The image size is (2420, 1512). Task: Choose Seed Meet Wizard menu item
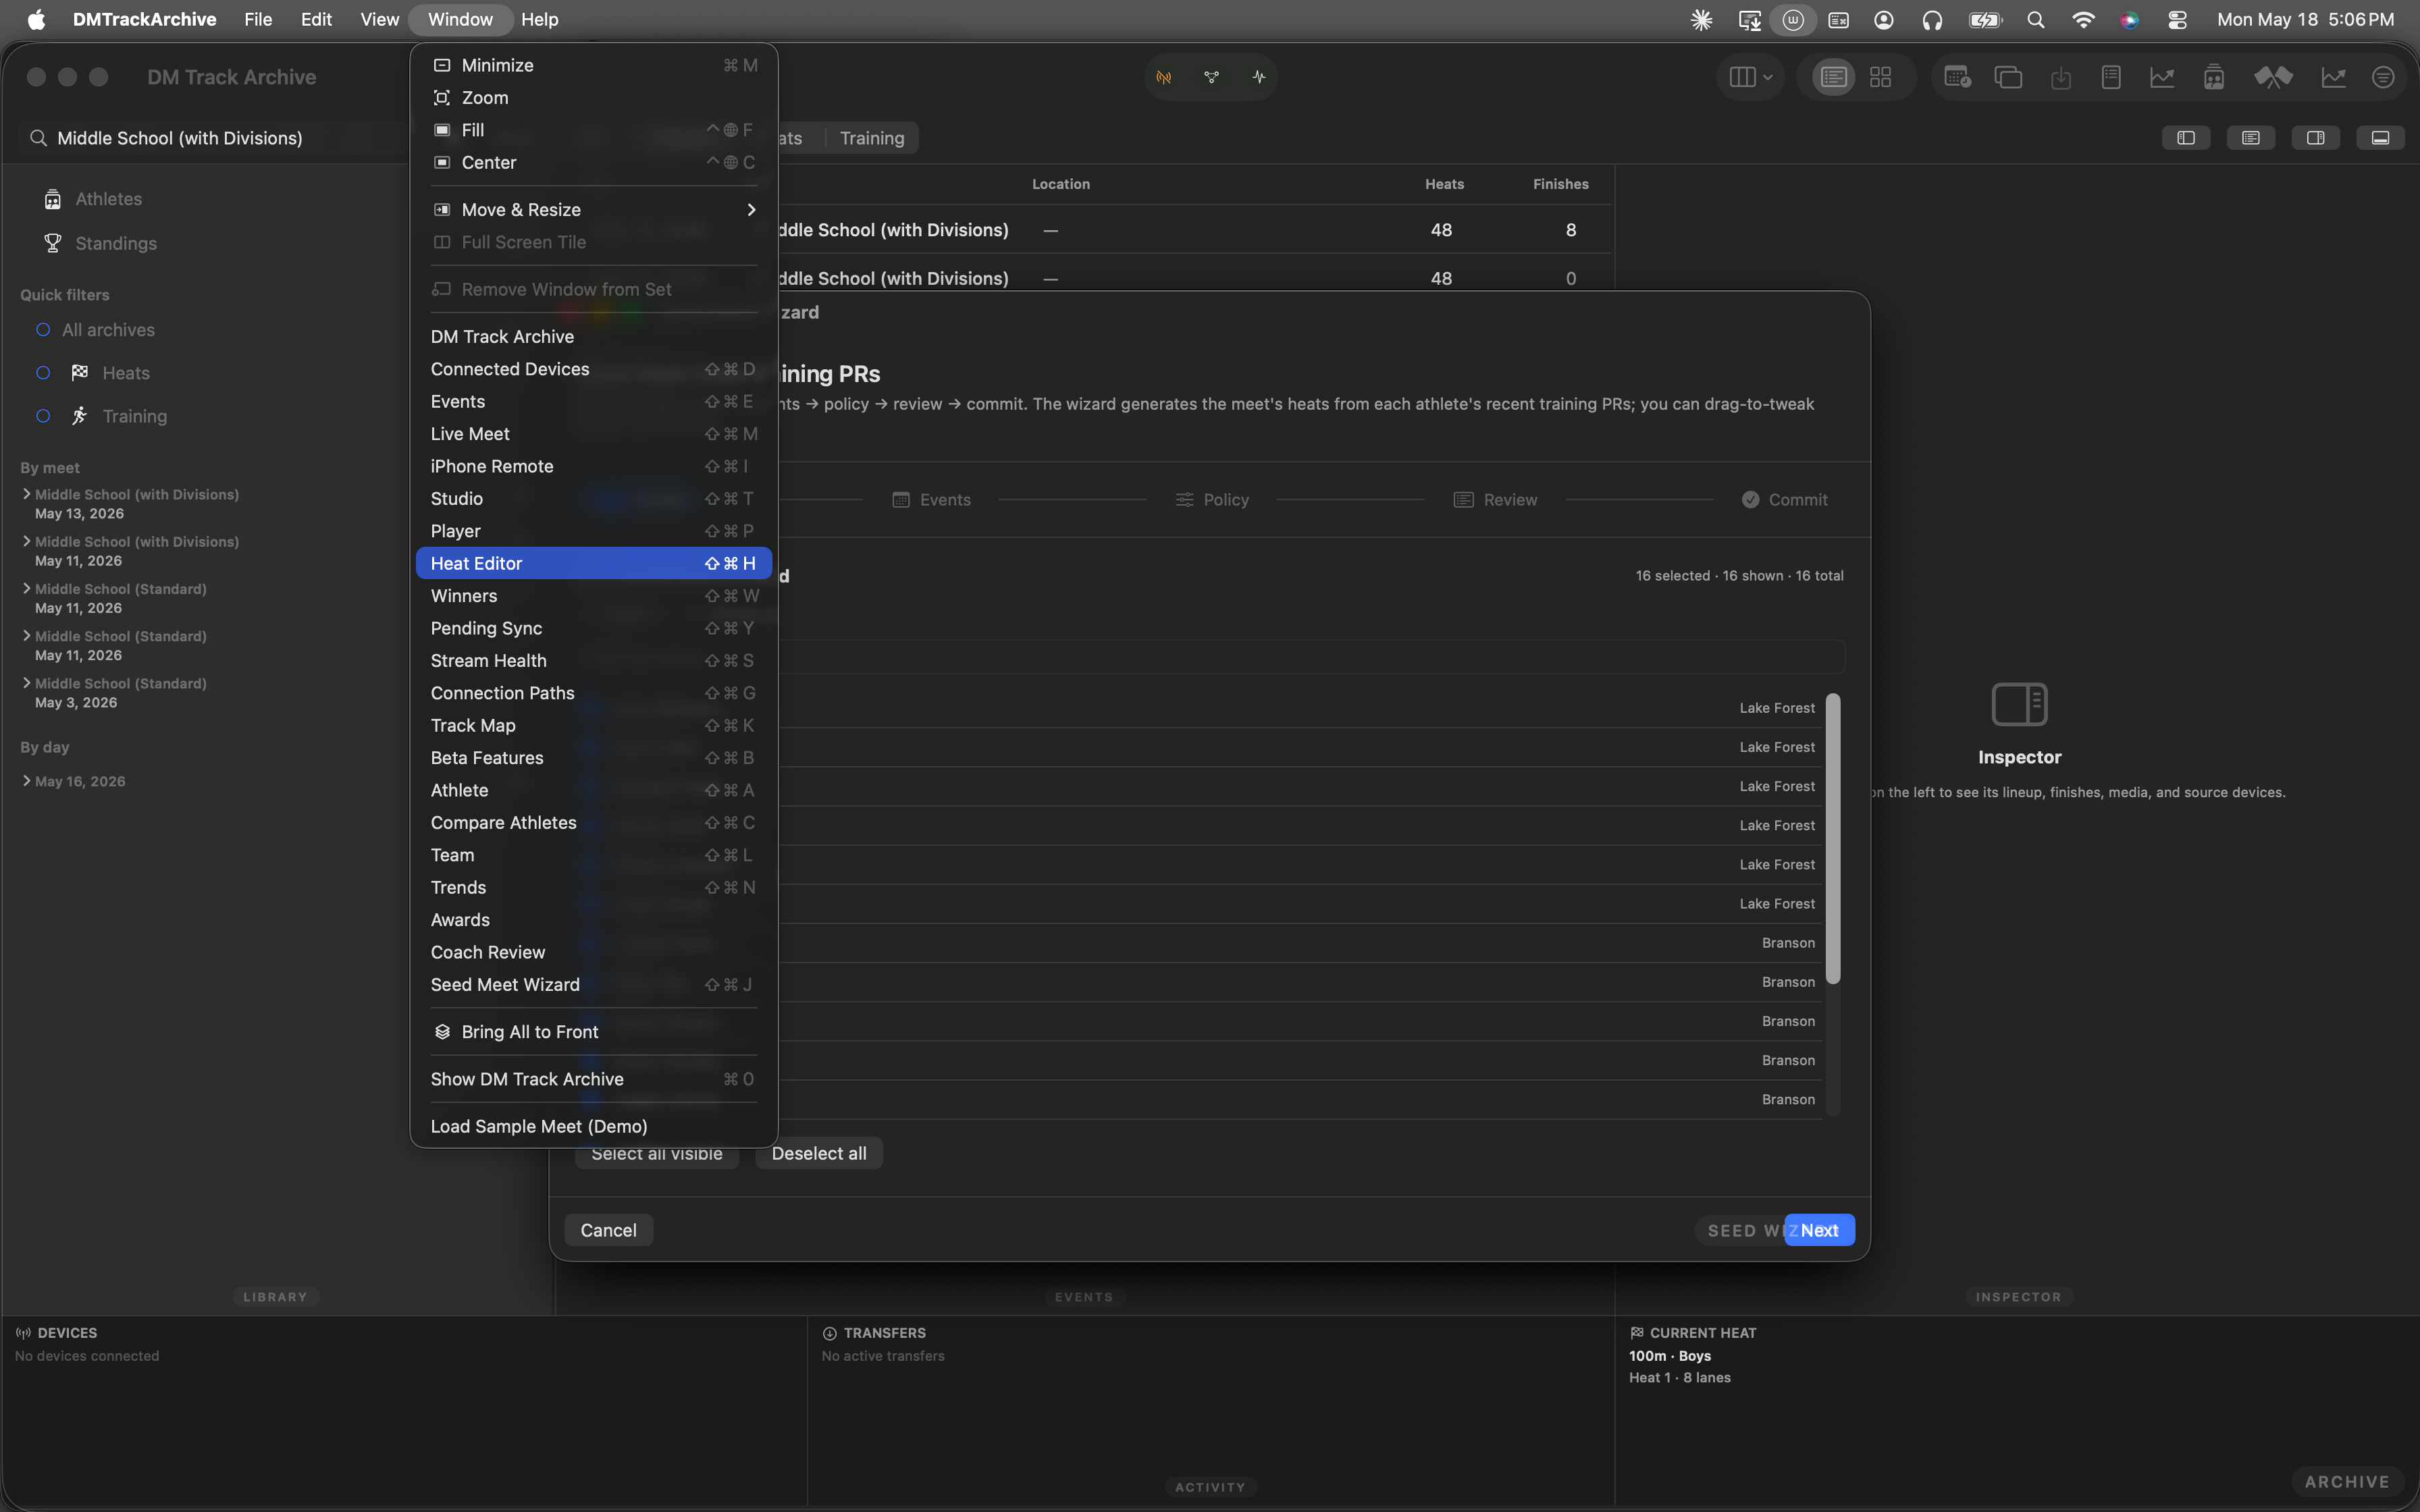pos(593,985)
